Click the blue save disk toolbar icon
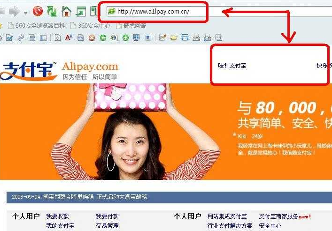Viewport: 332px width, 231px height. coord(185,37)
